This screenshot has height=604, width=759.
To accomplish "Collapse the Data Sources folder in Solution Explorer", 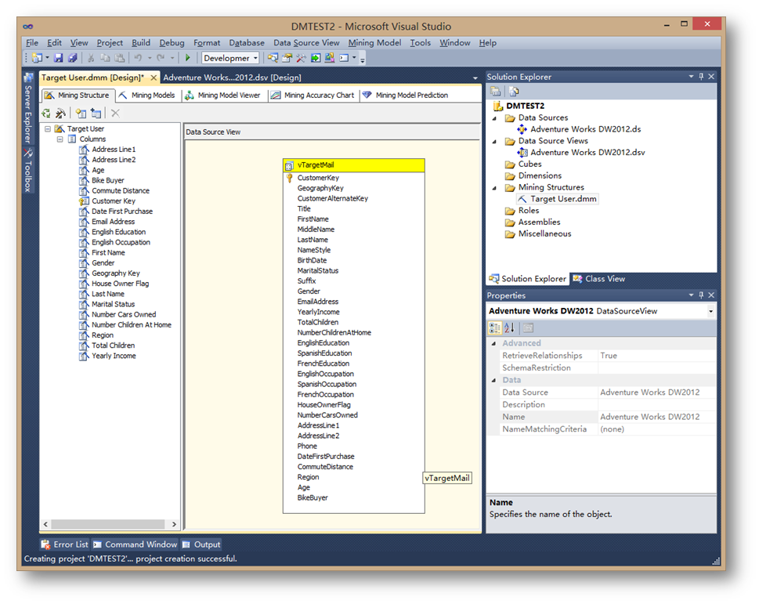I will (494, 118).
